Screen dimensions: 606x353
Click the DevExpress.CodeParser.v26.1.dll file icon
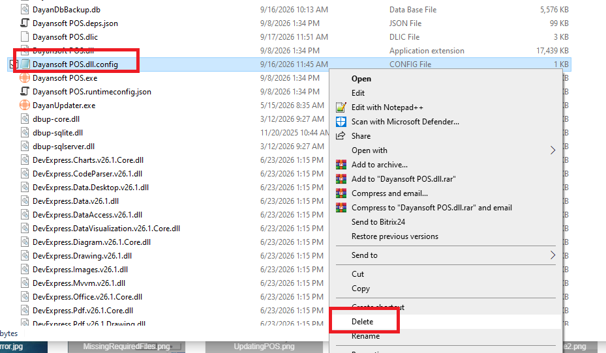click(25, 174)
